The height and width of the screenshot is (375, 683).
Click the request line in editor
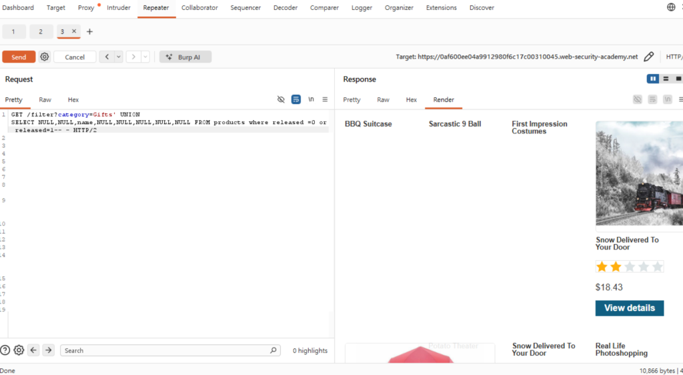(169, 122)
